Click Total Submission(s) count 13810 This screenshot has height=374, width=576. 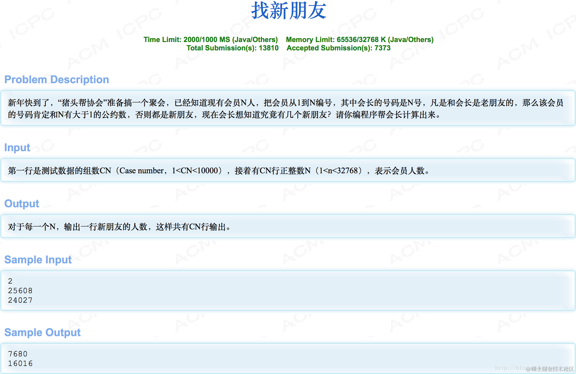268,48
